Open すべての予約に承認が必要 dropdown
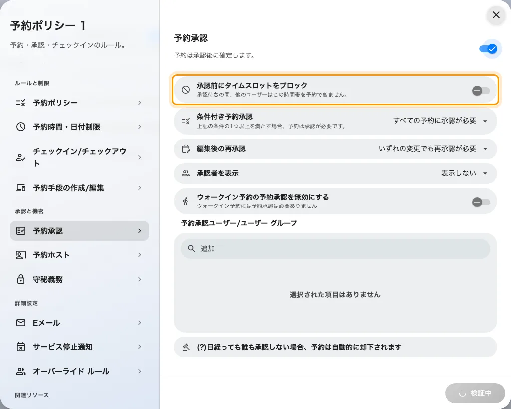This screenshot has height=409, width=511. 440,121
